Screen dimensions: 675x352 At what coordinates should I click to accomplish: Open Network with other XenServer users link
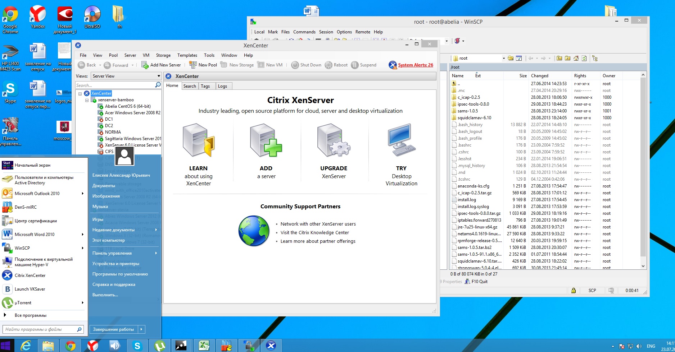(318, 224)
